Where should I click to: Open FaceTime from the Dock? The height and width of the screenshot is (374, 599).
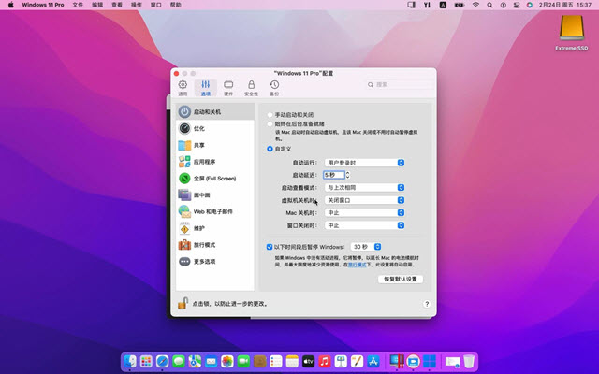pyautogui.click(x=243, y=361)
